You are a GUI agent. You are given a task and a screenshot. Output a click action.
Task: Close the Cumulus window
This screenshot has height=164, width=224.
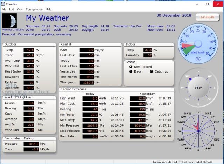pos(217,4)
